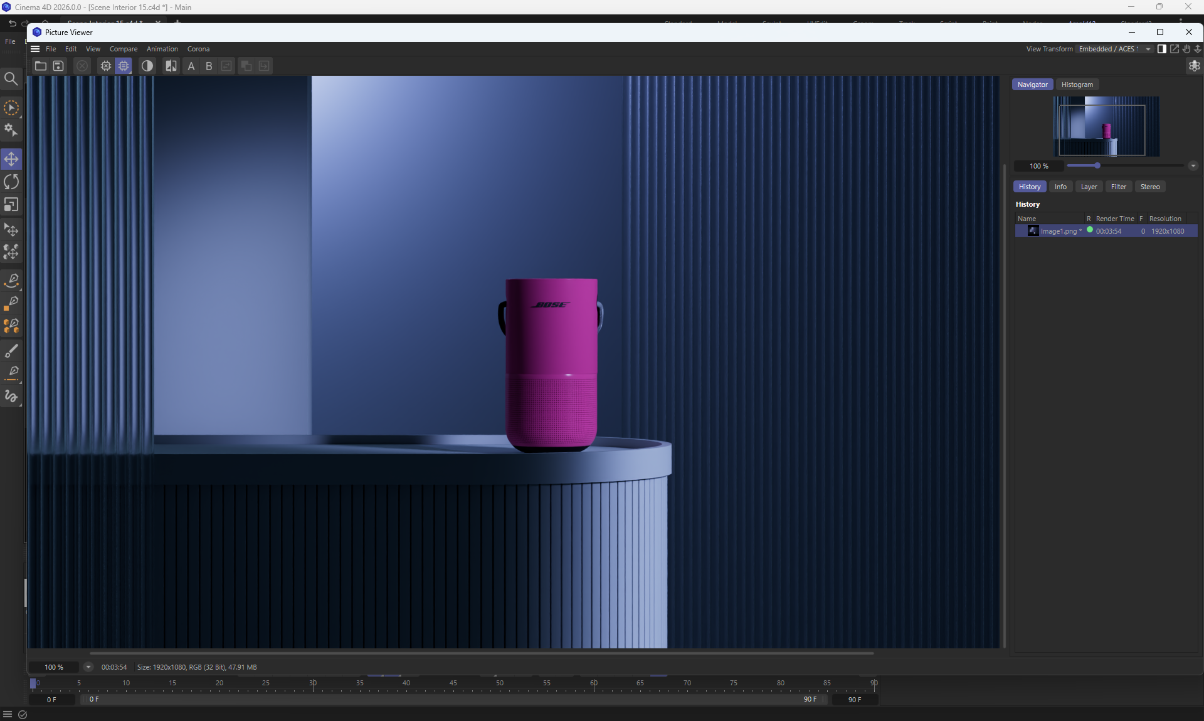This screenshot has height=721, width=1204.
Task: Set current image as B
Action: pyautogui.click(x=209, y=66)
